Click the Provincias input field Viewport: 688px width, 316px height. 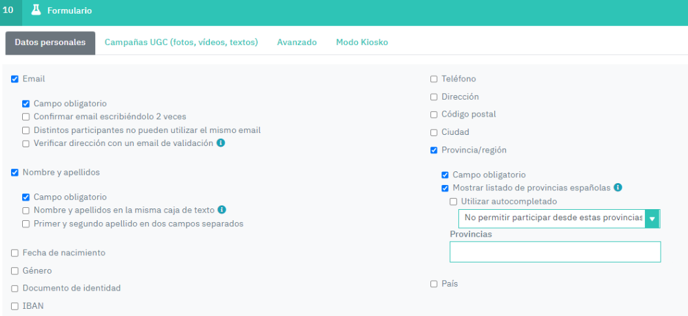pos(555,251)
